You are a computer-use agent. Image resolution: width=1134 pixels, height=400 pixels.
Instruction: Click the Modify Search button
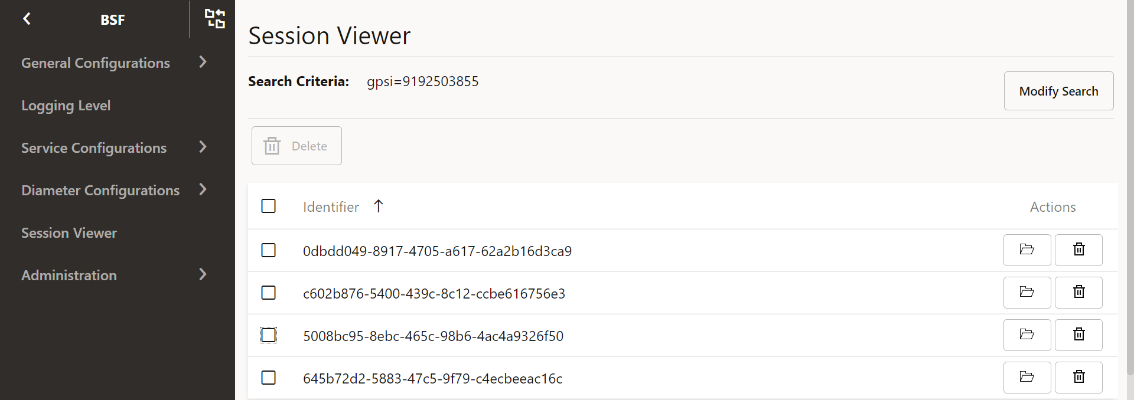1058,90
